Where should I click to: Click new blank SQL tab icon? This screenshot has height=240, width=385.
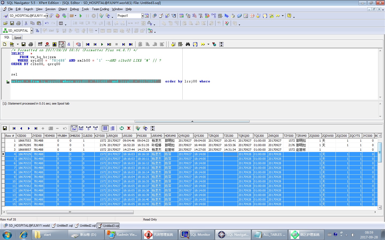(x=5, y=44)
